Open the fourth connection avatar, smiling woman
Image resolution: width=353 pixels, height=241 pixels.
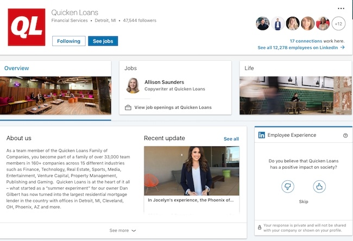(x=308, y=23)
